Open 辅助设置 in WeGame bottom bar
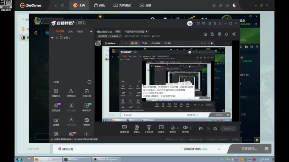The image size is (289, 162). coord(66,149)
